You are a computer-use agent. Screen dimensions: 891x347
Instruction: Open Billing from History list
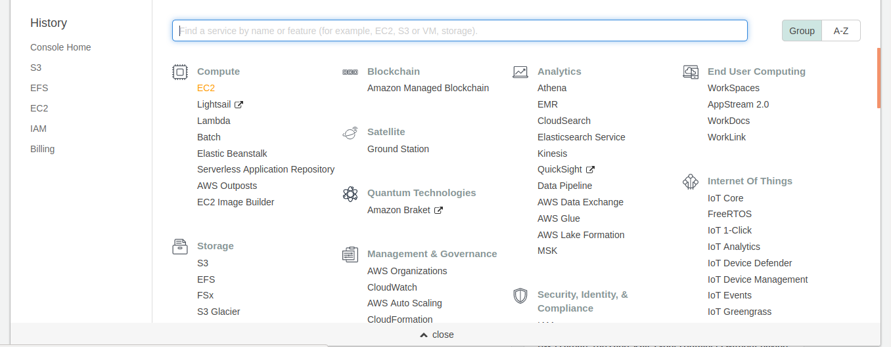point(42,149)
